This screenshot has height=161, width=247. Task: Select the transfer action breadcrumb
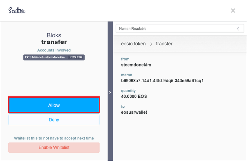(164, 44)
